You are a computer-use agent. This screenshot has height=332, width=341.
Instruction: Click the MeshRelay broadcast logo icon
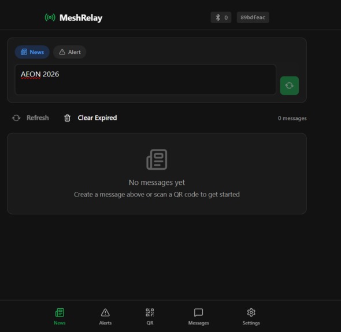[50, 17]
